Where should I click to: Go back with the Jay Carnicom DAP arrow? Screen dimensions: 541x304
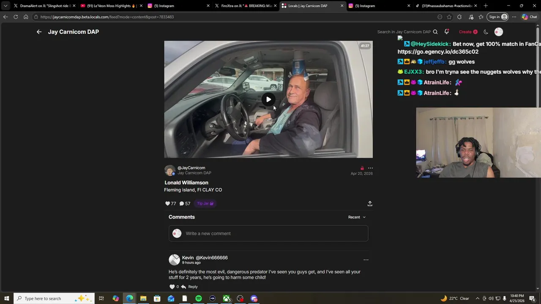[39, 32]
